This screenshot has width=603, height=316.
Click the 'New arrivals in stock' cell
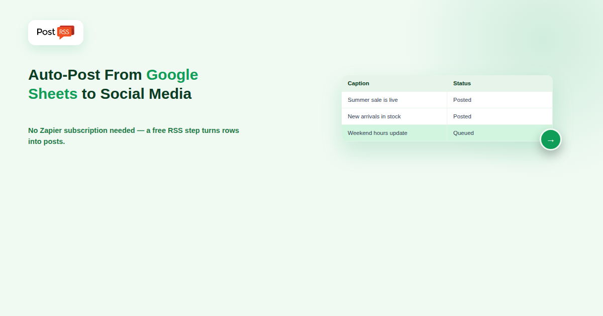click(x=394, y=116)
